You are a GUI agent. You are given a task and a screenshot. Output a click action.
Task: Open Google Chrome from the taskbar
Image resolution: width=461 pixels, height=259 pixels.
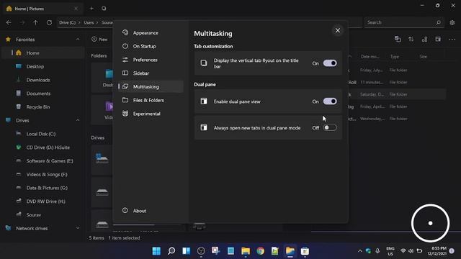pyautogui.click(x=260, y=251)
